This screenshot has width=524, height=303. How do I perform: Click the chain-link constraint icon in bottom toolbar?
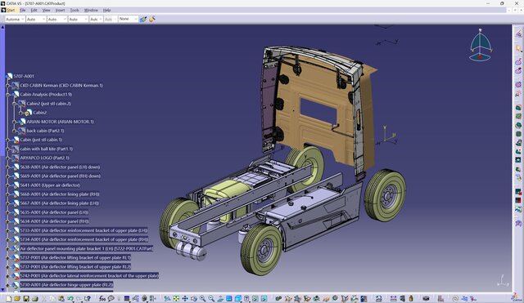[x=278, y=299]
